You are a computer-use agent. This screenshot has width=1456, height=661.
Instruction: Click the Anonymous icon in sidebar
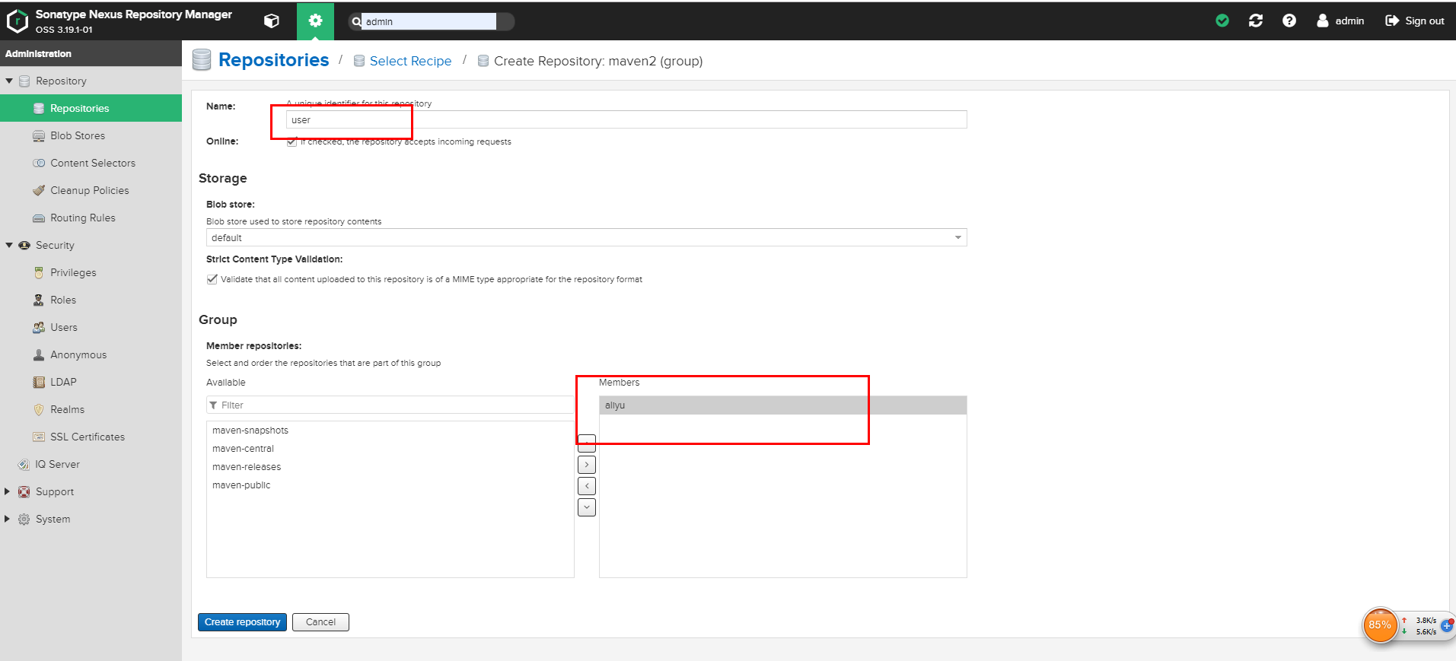click(39, 354)
